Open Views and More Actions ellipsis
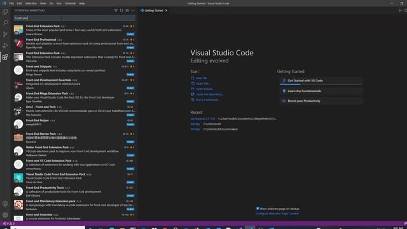Viewport: 407px width, 229px height. coord(133,10)
